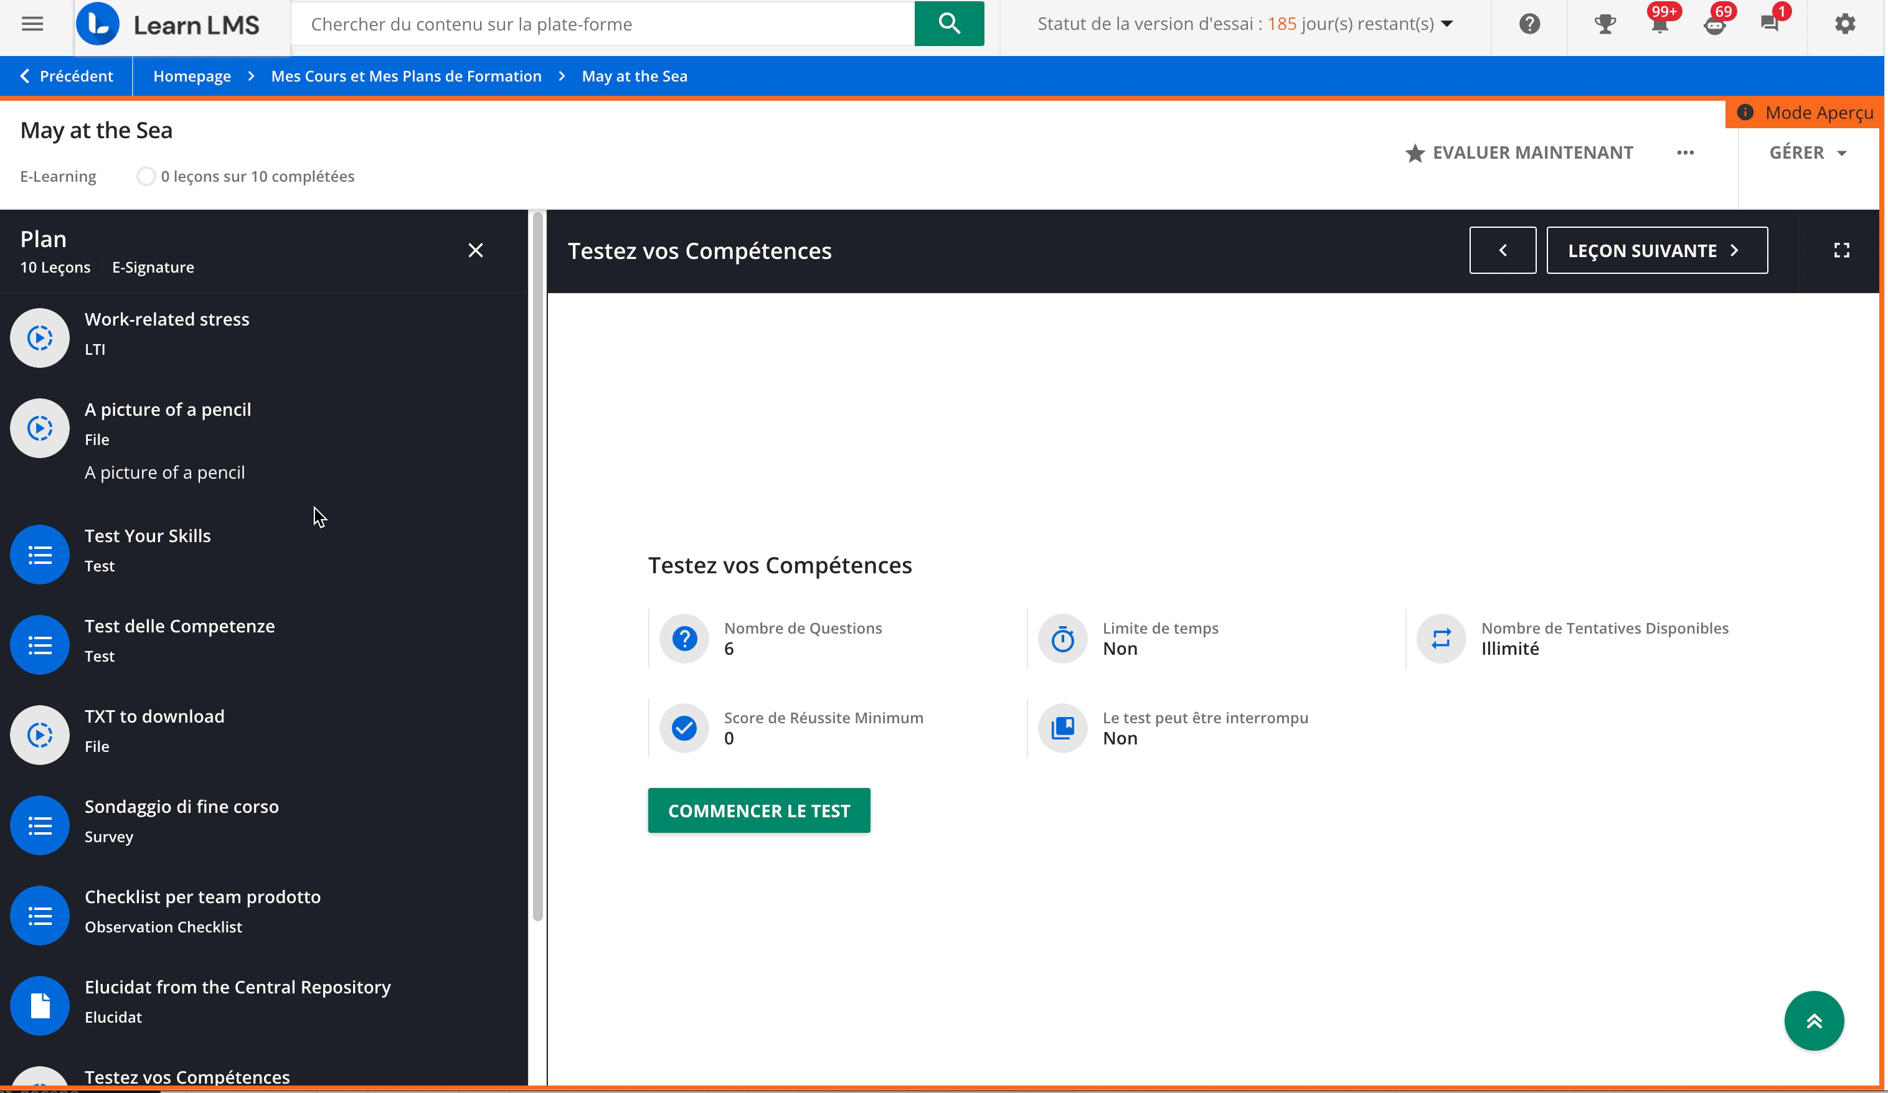Close the Plan sidebar panel
This screenshot has height=1093, width=1888.
(x=475, y=250)
